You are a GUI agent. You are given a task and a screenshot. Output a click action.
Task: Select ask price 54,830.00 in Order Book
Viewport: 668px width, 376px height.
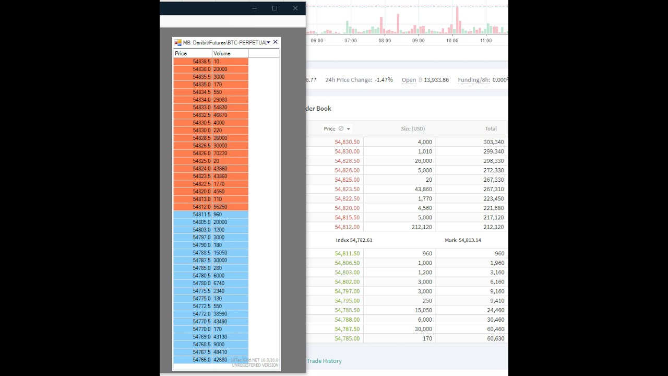tap(347, 151)
